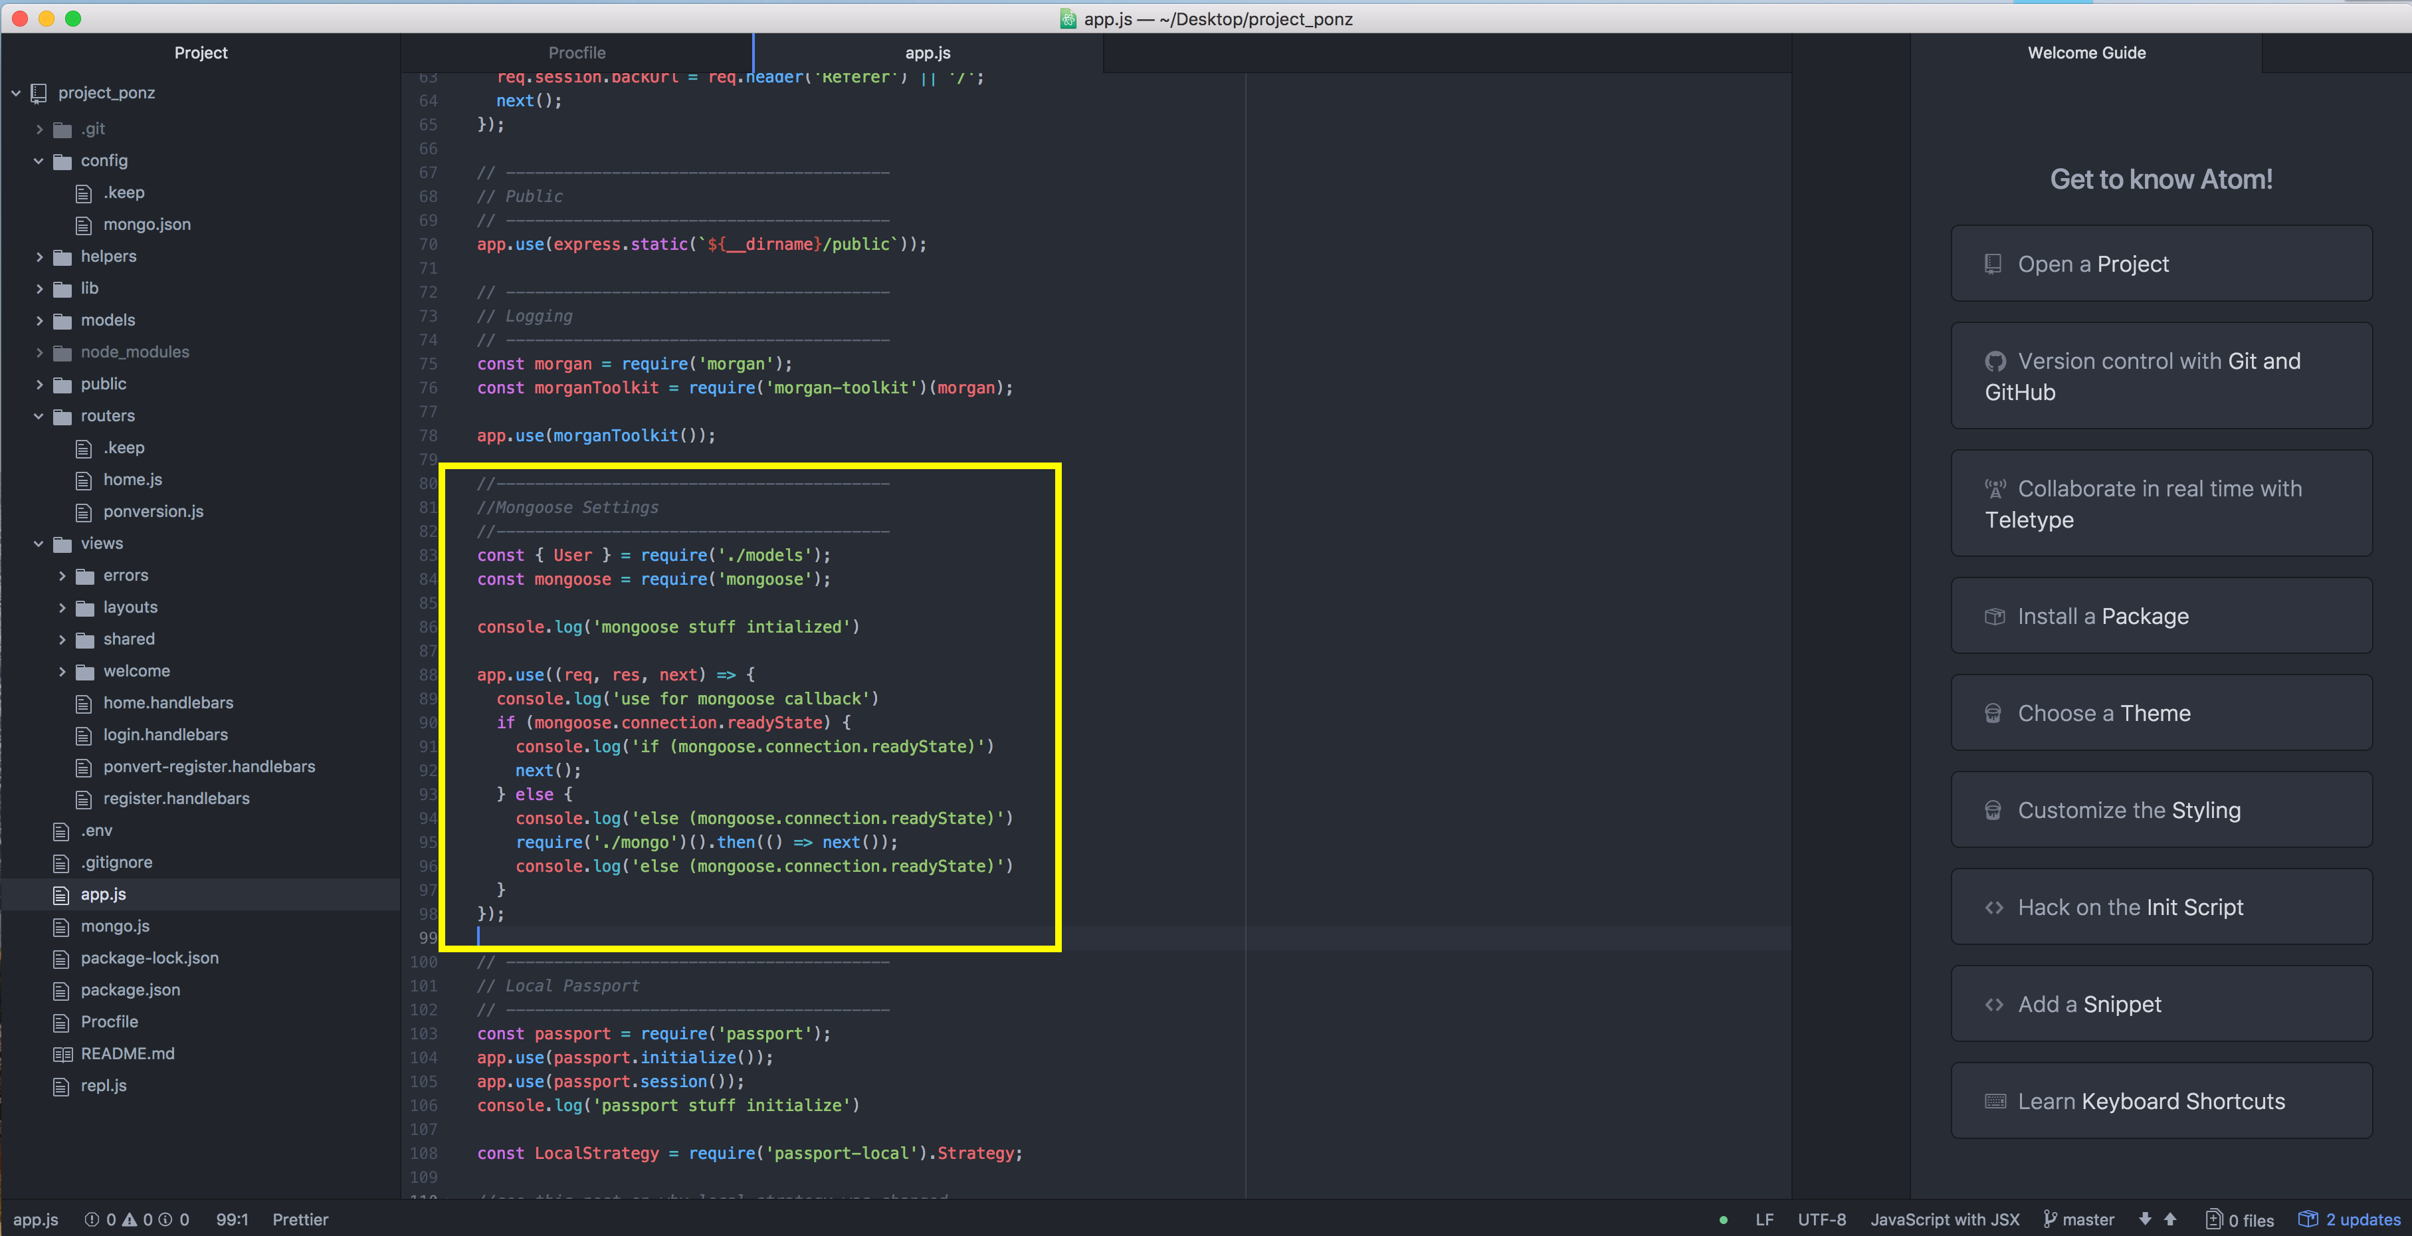Click the 2 updates package icon
This screenshot has width=2412, height=1236.
click(x=2308, y=1219)
